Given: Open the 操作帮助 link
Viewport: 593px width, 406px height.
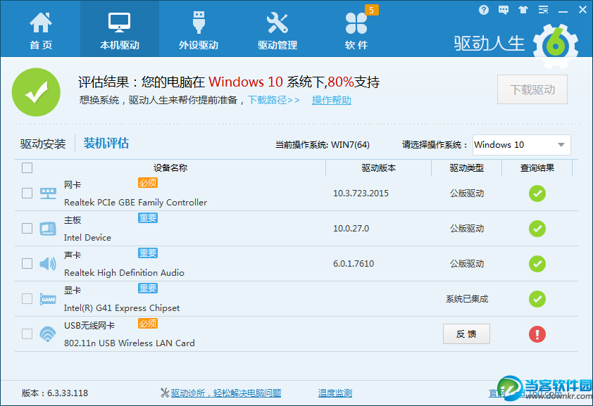Looking at the screenshot, I should [x=332, y=100].
